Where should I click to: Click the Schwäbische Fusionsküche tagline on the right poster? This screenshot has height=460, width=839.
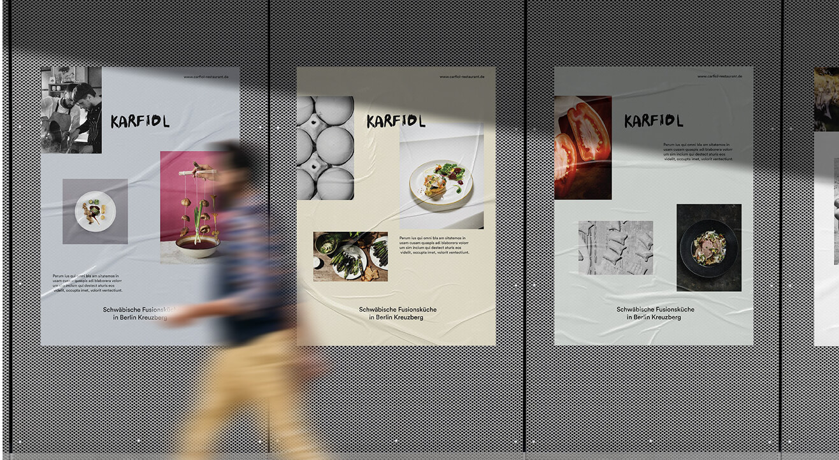[x=655, y=313]
